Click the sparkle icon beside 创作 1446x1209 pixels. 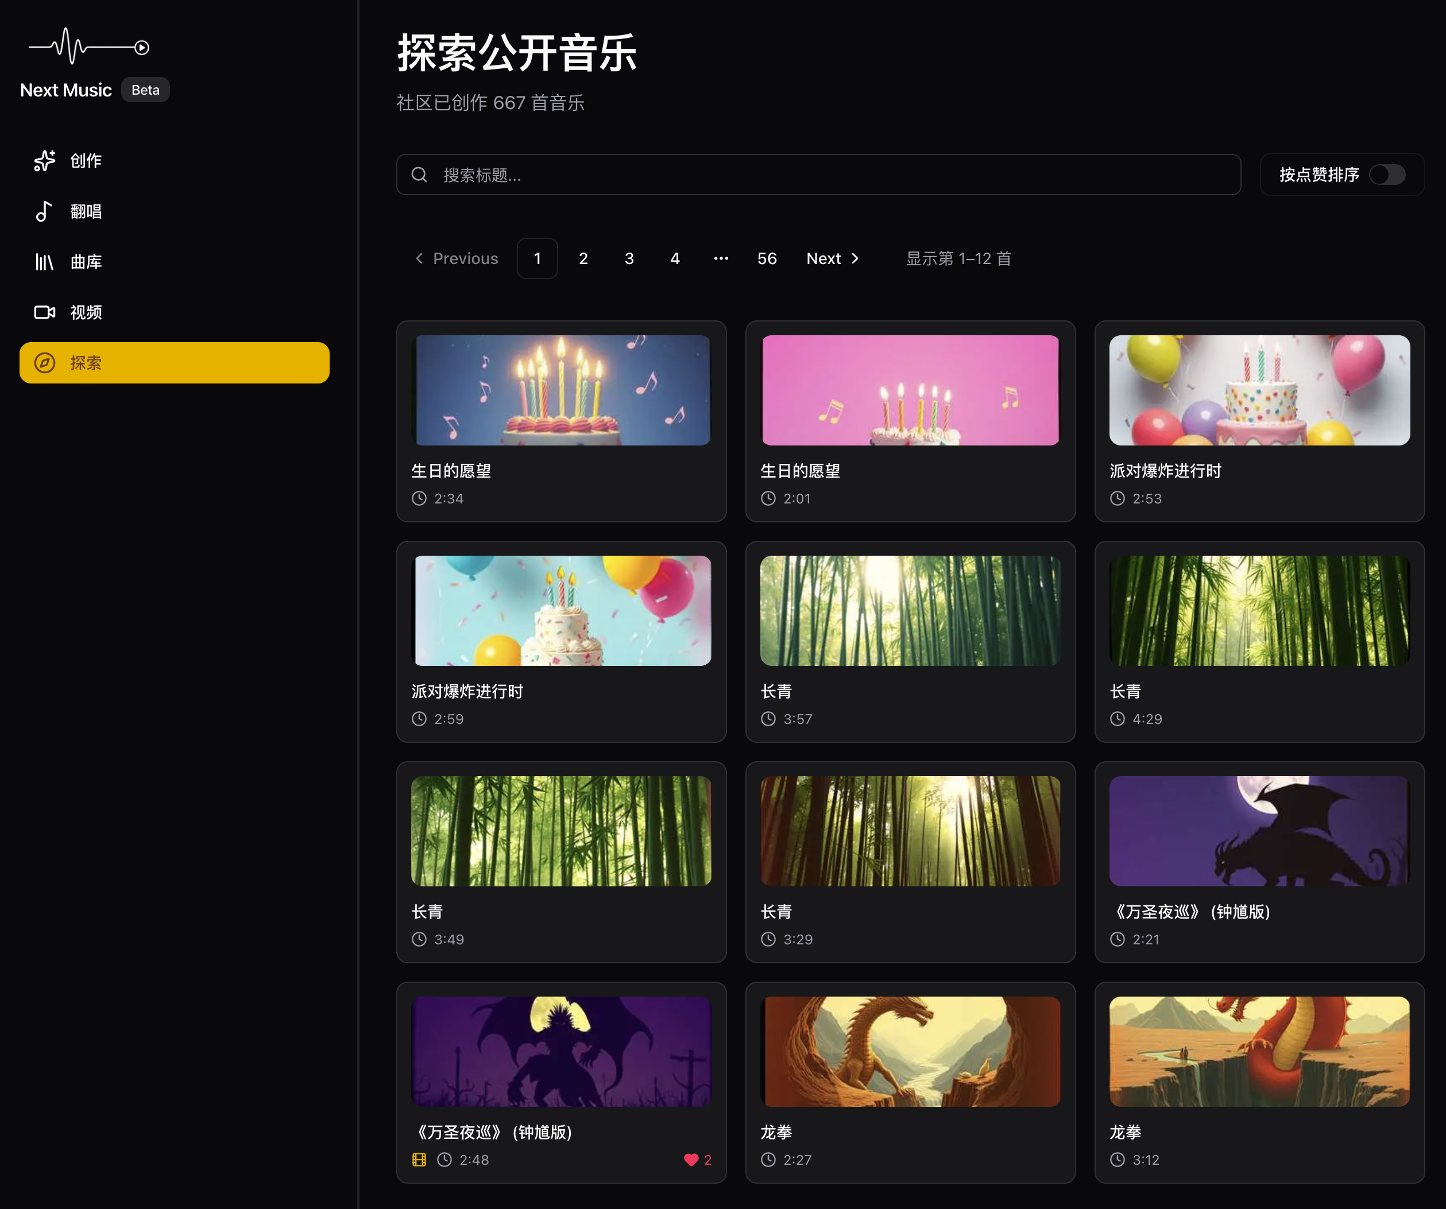click(x=45, y=160)
